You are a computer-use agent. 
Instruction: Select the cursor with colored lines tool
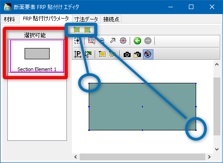pos(88,54)
